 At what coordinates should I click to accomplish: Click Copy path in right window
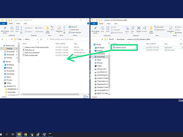pyautogui.click(x=115, y=30)
